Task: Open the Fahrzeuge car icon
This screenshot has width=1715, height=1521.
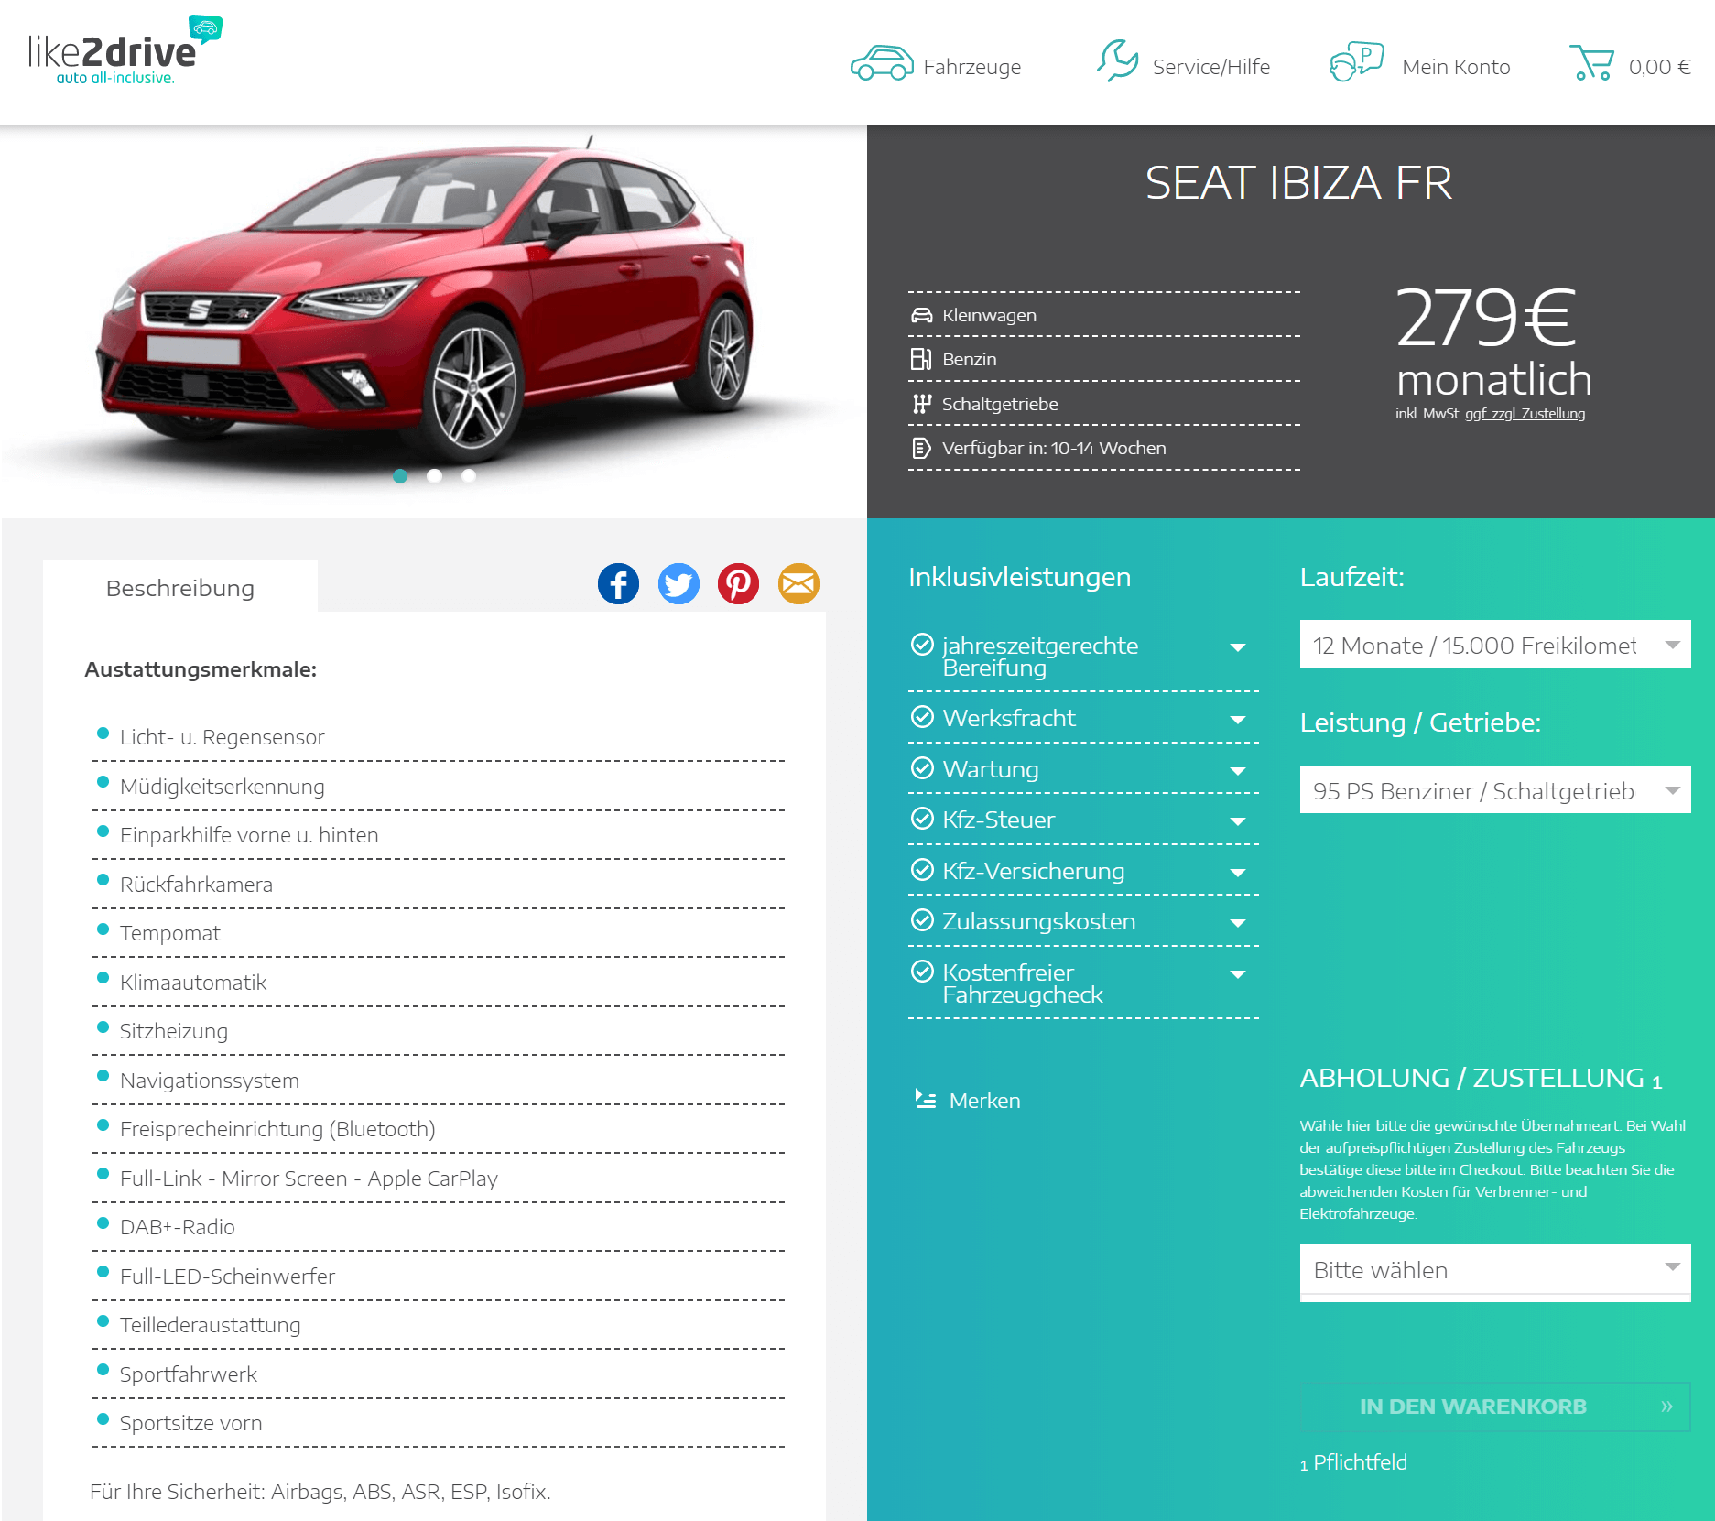Action: click(882, 63)
